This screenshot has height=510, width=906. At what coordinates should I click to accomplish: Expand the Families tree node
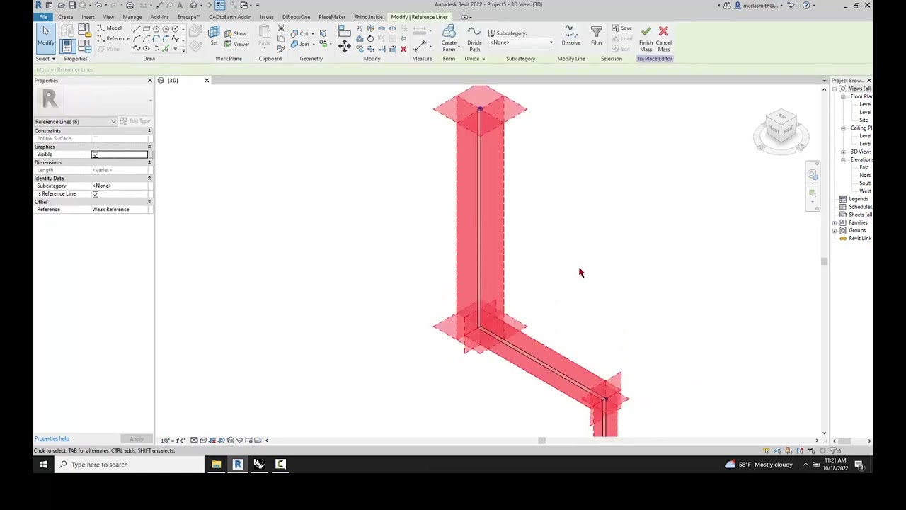(x=835, y=223)
